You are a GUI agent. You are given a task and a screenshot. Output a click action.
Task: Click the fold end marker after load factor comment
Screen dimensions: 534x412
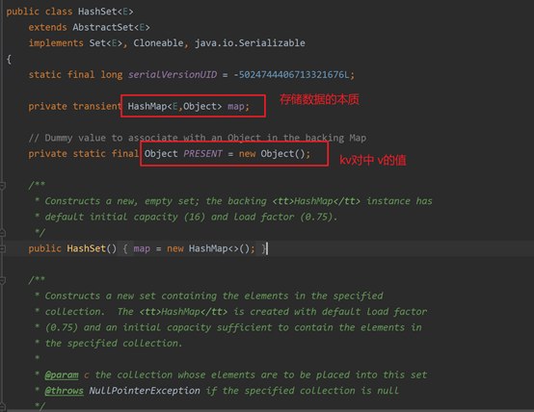[2, 233]
